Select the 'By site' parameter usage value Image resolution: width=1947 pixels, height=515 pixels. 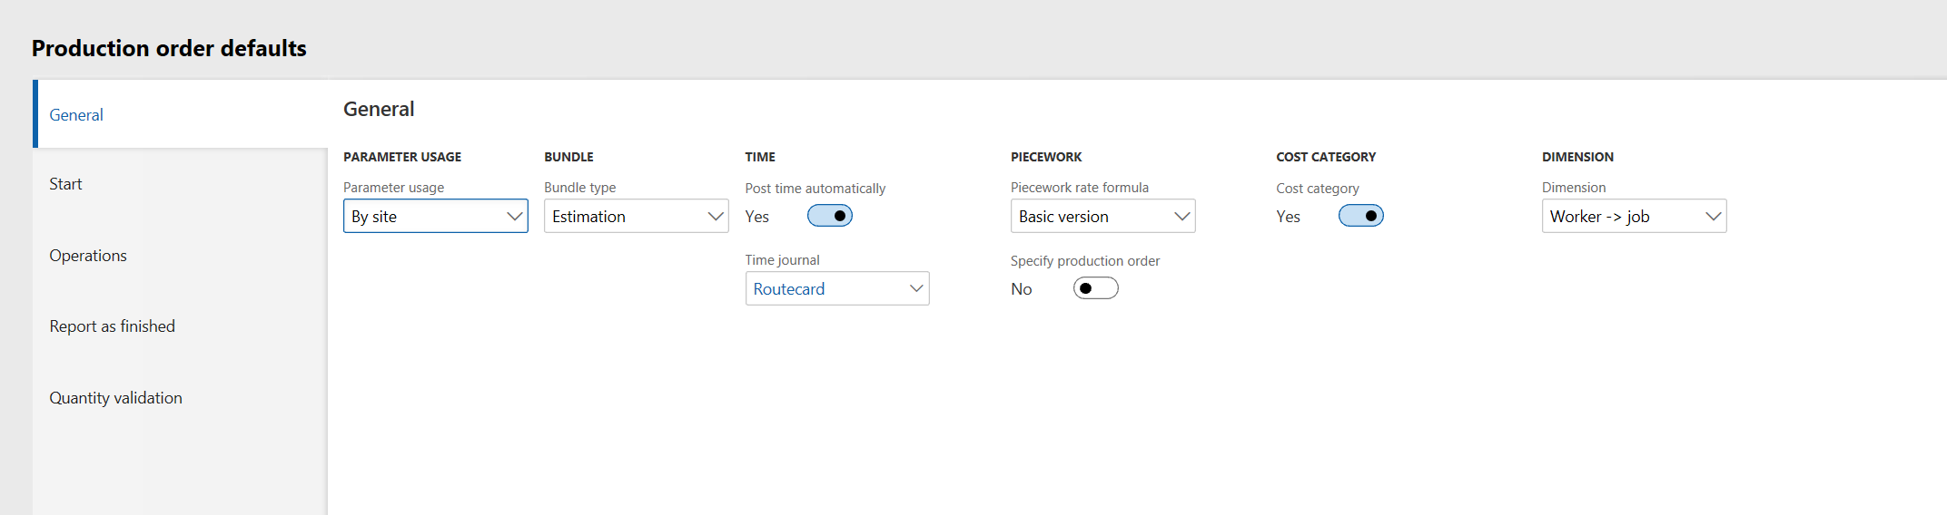click(x=374, y=217)
